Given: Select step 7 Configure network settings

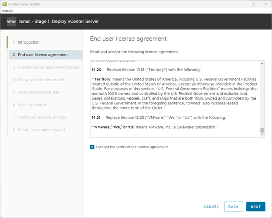Looking at the screenshot, I should [46, 118].
